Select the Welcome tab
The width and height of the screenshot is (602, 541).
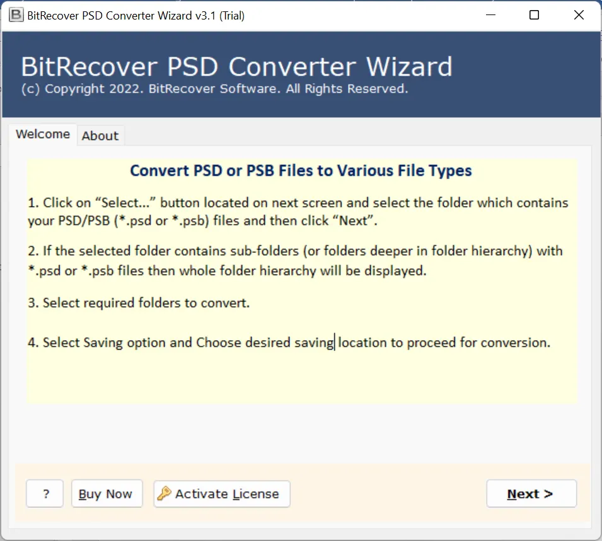point(43,134)
